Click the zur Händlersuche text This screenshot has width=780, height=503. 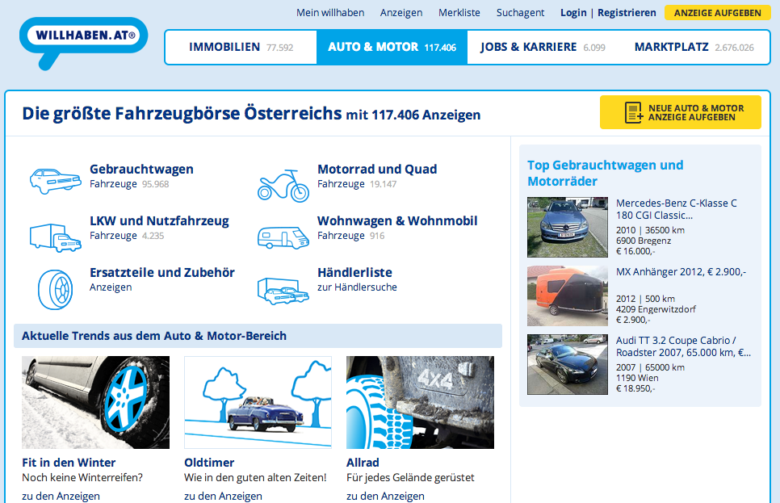pyautogui.click(x=357, y=287)
